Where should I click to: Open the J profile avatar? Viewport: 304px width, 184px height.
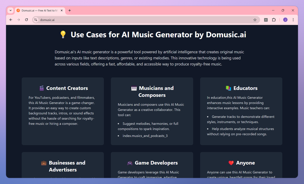[285, 20]
